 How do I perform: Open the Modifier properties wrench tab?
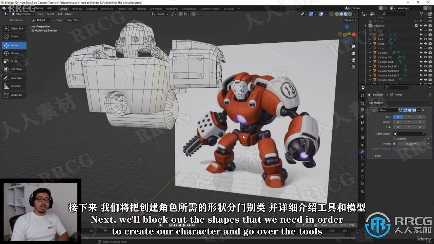pyautogui.click(x=362, y=151)
